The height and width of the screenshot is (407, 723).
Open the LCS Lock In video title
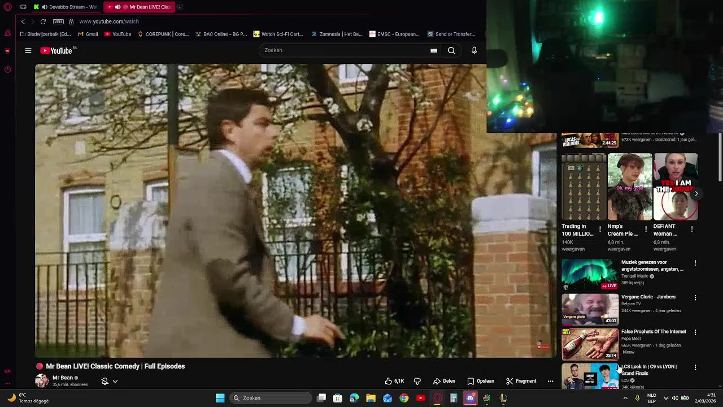point(649,370)
